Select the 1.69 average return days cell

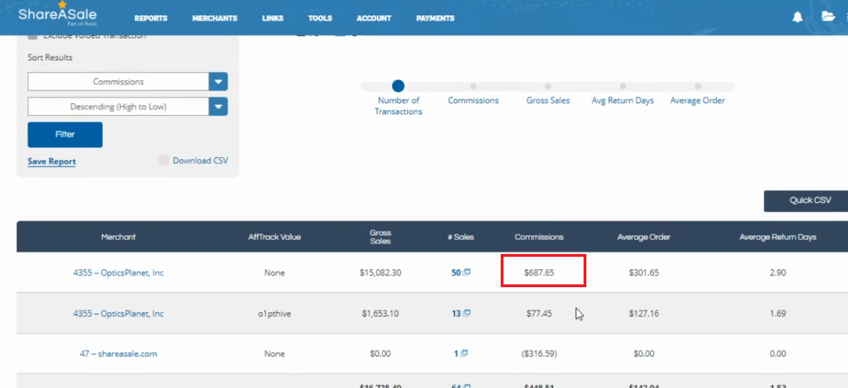pos(778,313)
